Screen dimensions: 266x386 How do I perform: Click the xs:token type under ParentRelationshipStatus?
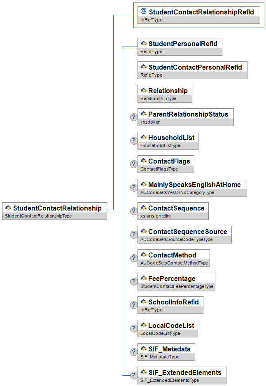151,122
